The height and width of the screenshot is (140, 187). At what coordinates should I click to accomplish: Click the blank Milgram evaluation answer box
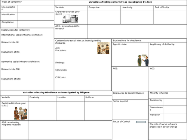coord(70,130)
